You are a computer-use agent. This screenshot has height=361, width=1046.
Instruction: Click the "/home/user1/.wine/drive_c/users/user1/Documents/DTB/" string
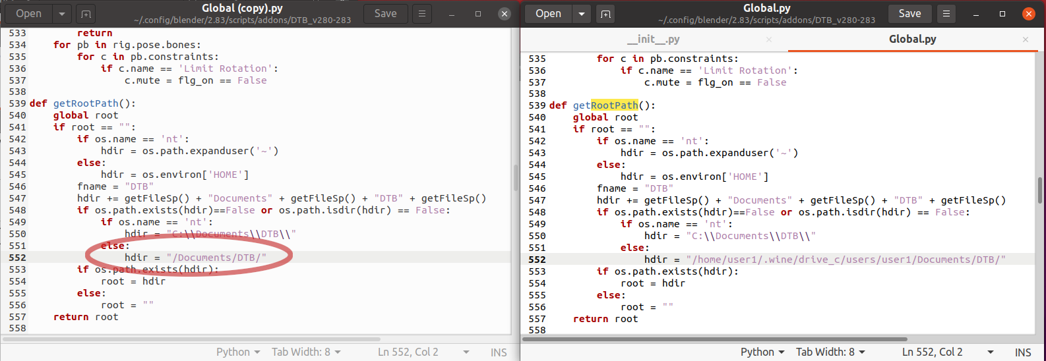(x=846, y=260)
